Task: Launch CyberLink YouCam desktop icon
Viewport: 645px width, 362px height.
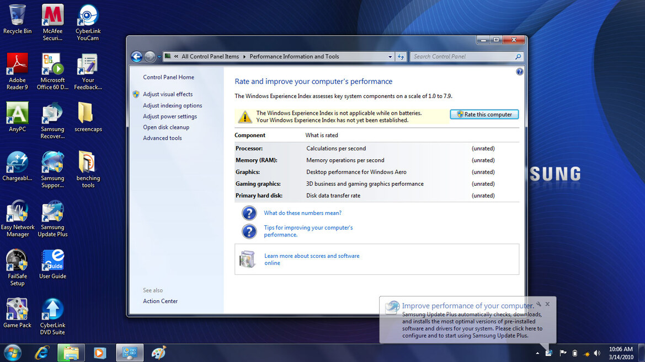Action: point(88,22)
